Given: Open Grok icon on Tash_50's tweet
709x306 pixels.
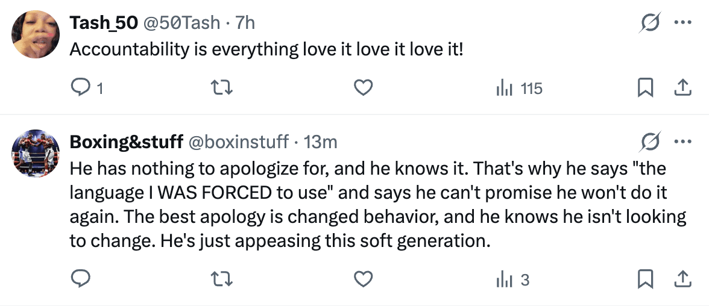Looking at the screenshot, I should point(651,23).
